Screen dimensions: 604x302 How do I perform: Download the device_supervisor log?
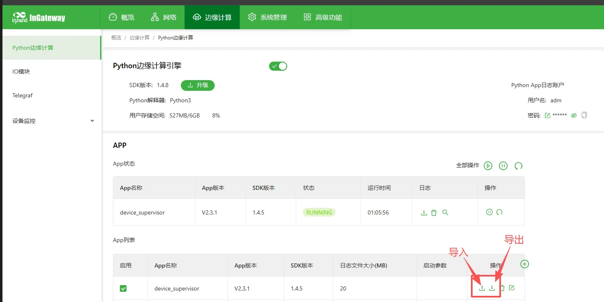pos(424,212)
